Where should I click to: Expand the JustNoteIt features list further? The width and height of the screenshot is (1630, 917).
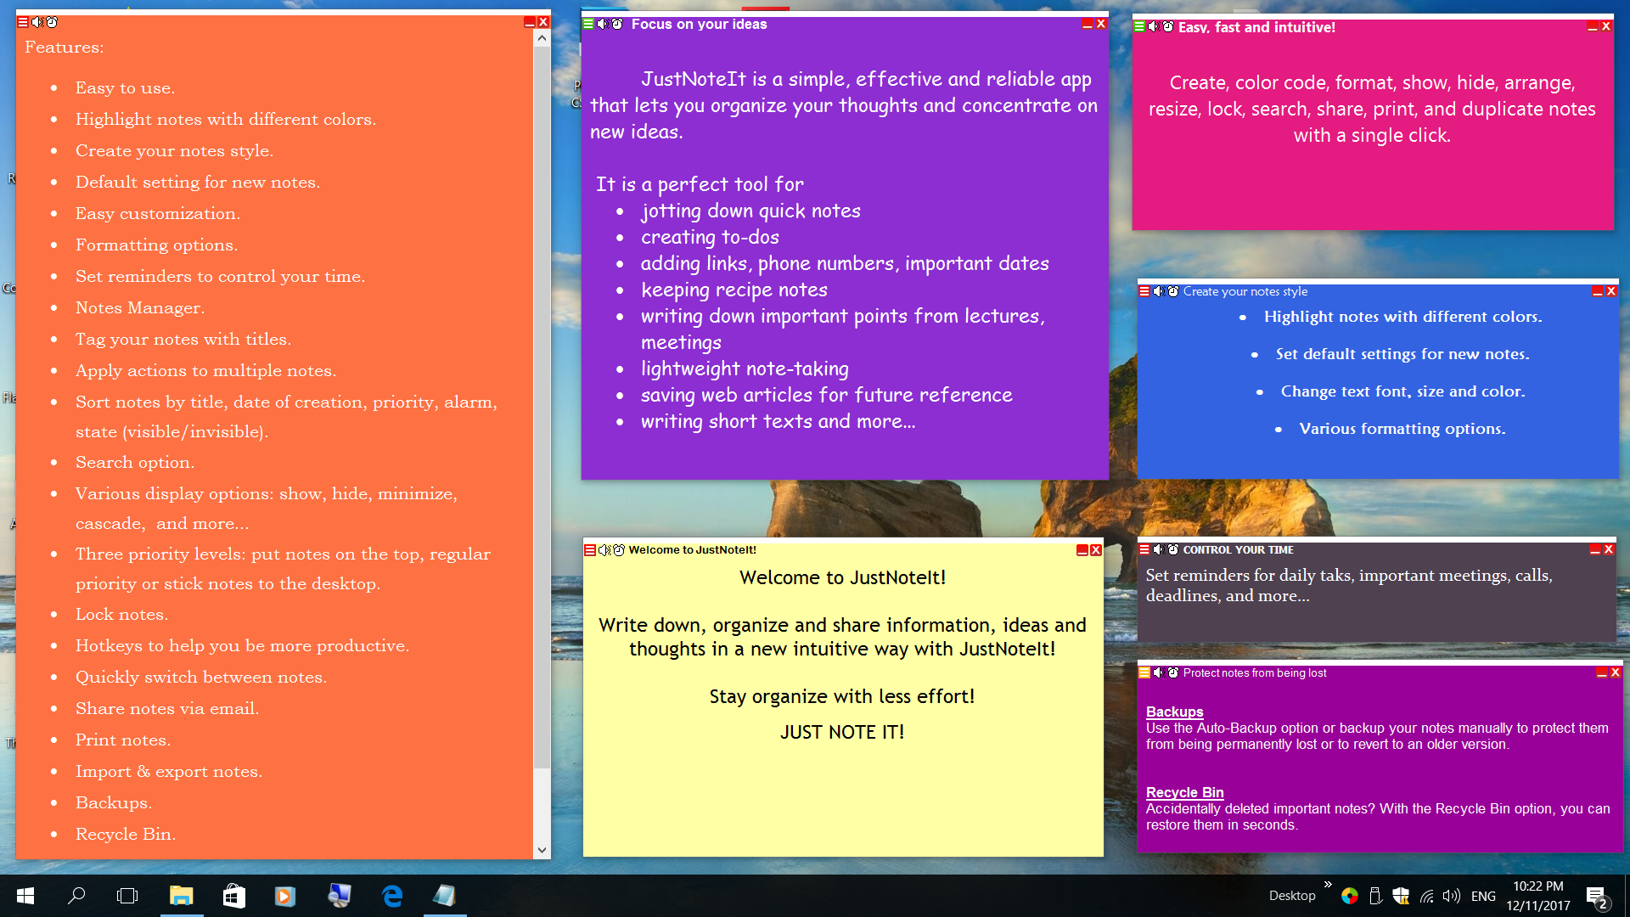coord(542,849)
